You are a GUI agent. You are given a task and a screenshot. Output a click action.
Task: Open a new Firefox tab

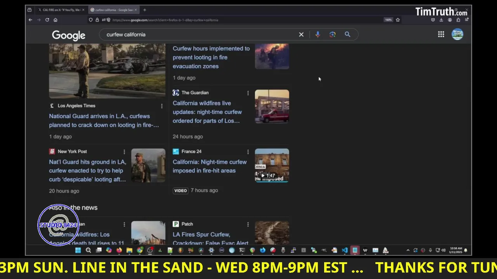point(144,10)
